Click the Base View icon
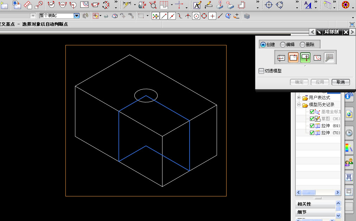 pos(17,5)
